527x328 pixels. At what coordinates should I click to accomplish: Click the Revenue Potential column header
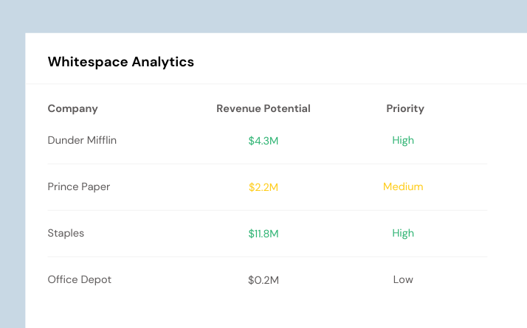click(263, 108)
